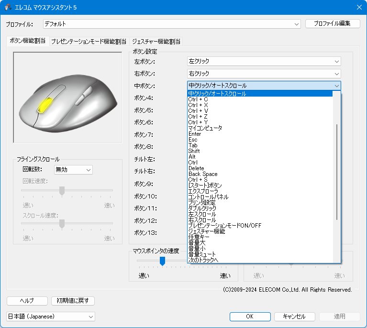
Task: Pick 音量ミュート from the dropdown list
Action: pyautogui.click(x=203, y=254)
